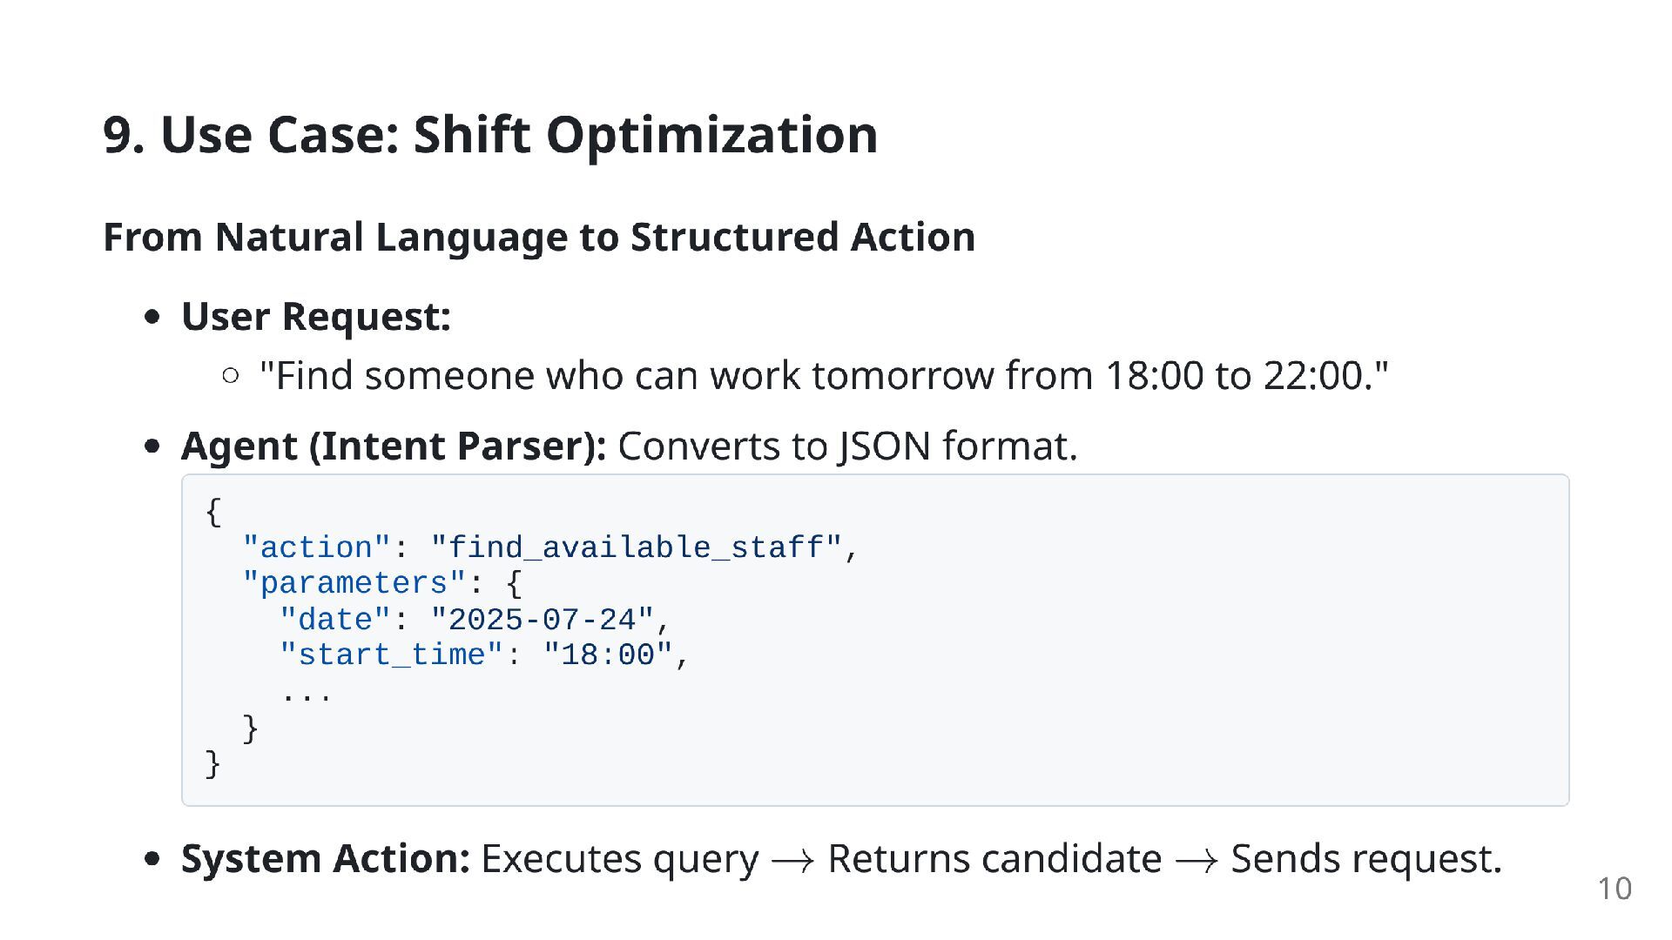Click the "Agent (Intent Parser):" bold label
Screen dimensions: 1672x940
pos(394,446)
